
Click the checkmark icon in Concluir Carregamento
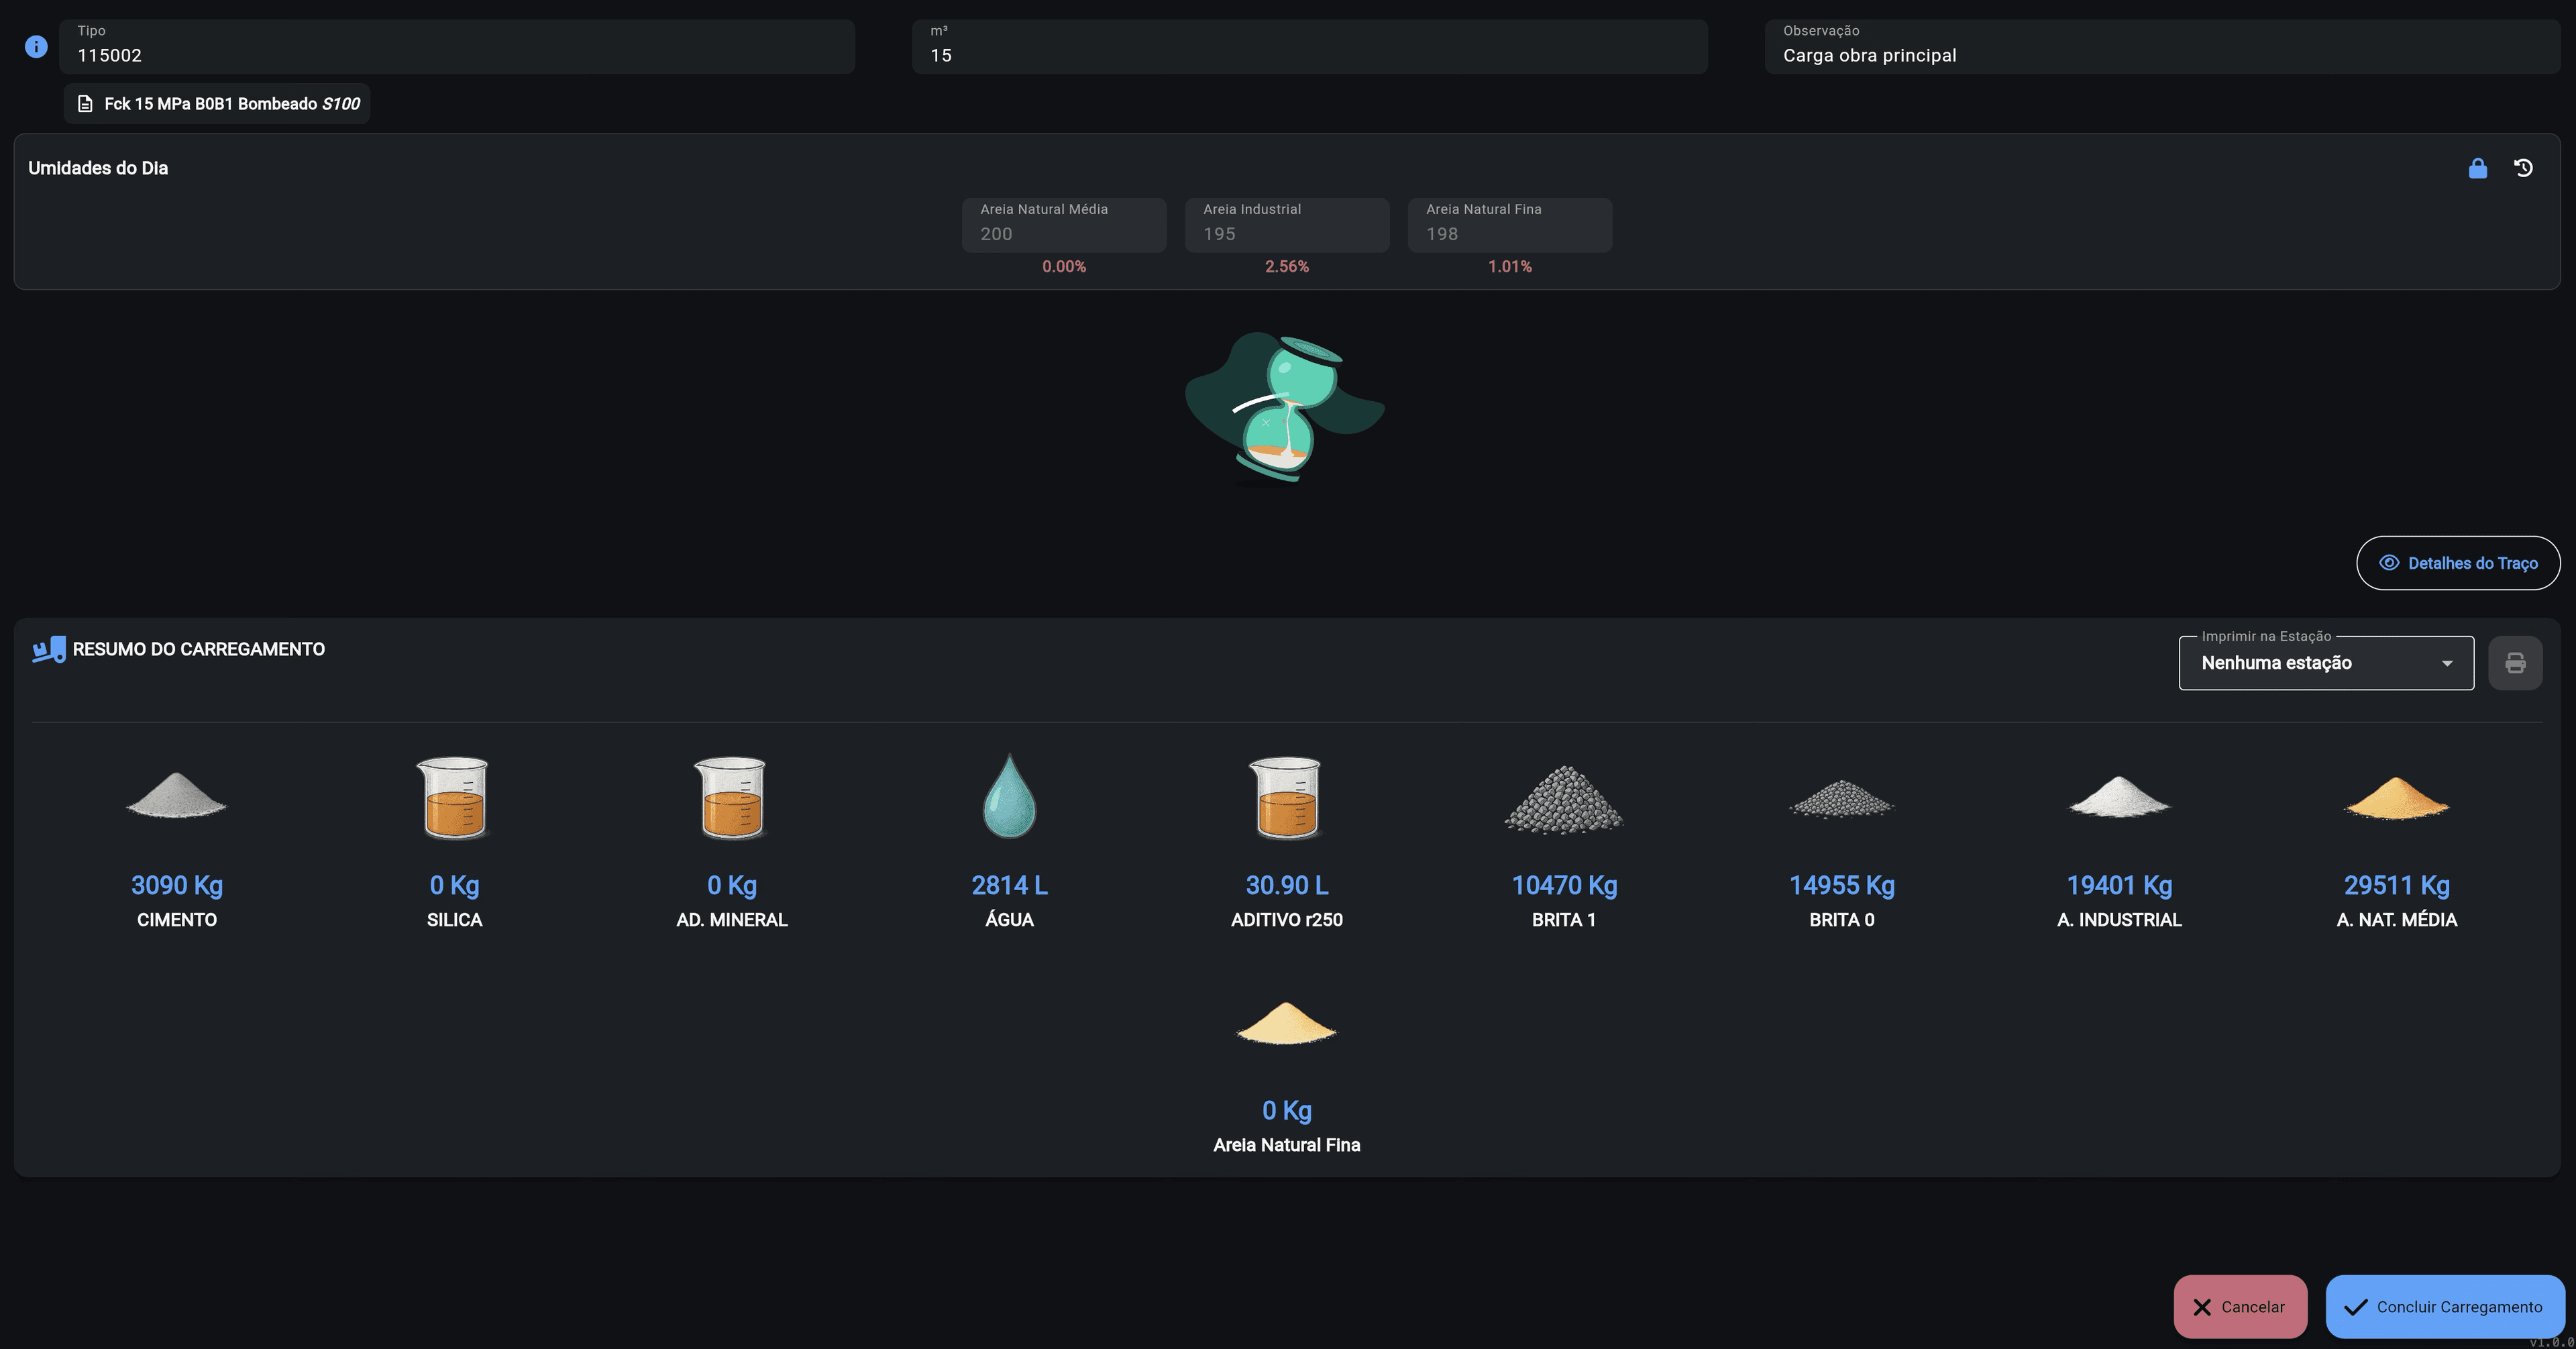click(2355, 1307)
